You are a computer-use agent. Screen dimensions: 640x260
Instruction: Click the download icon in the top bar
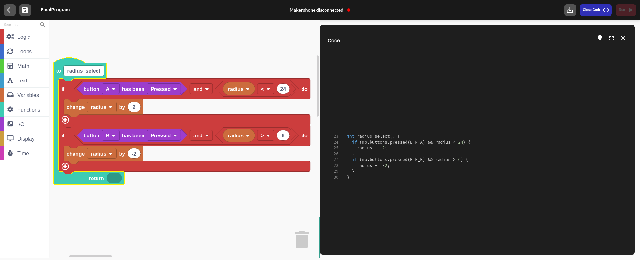570,10
